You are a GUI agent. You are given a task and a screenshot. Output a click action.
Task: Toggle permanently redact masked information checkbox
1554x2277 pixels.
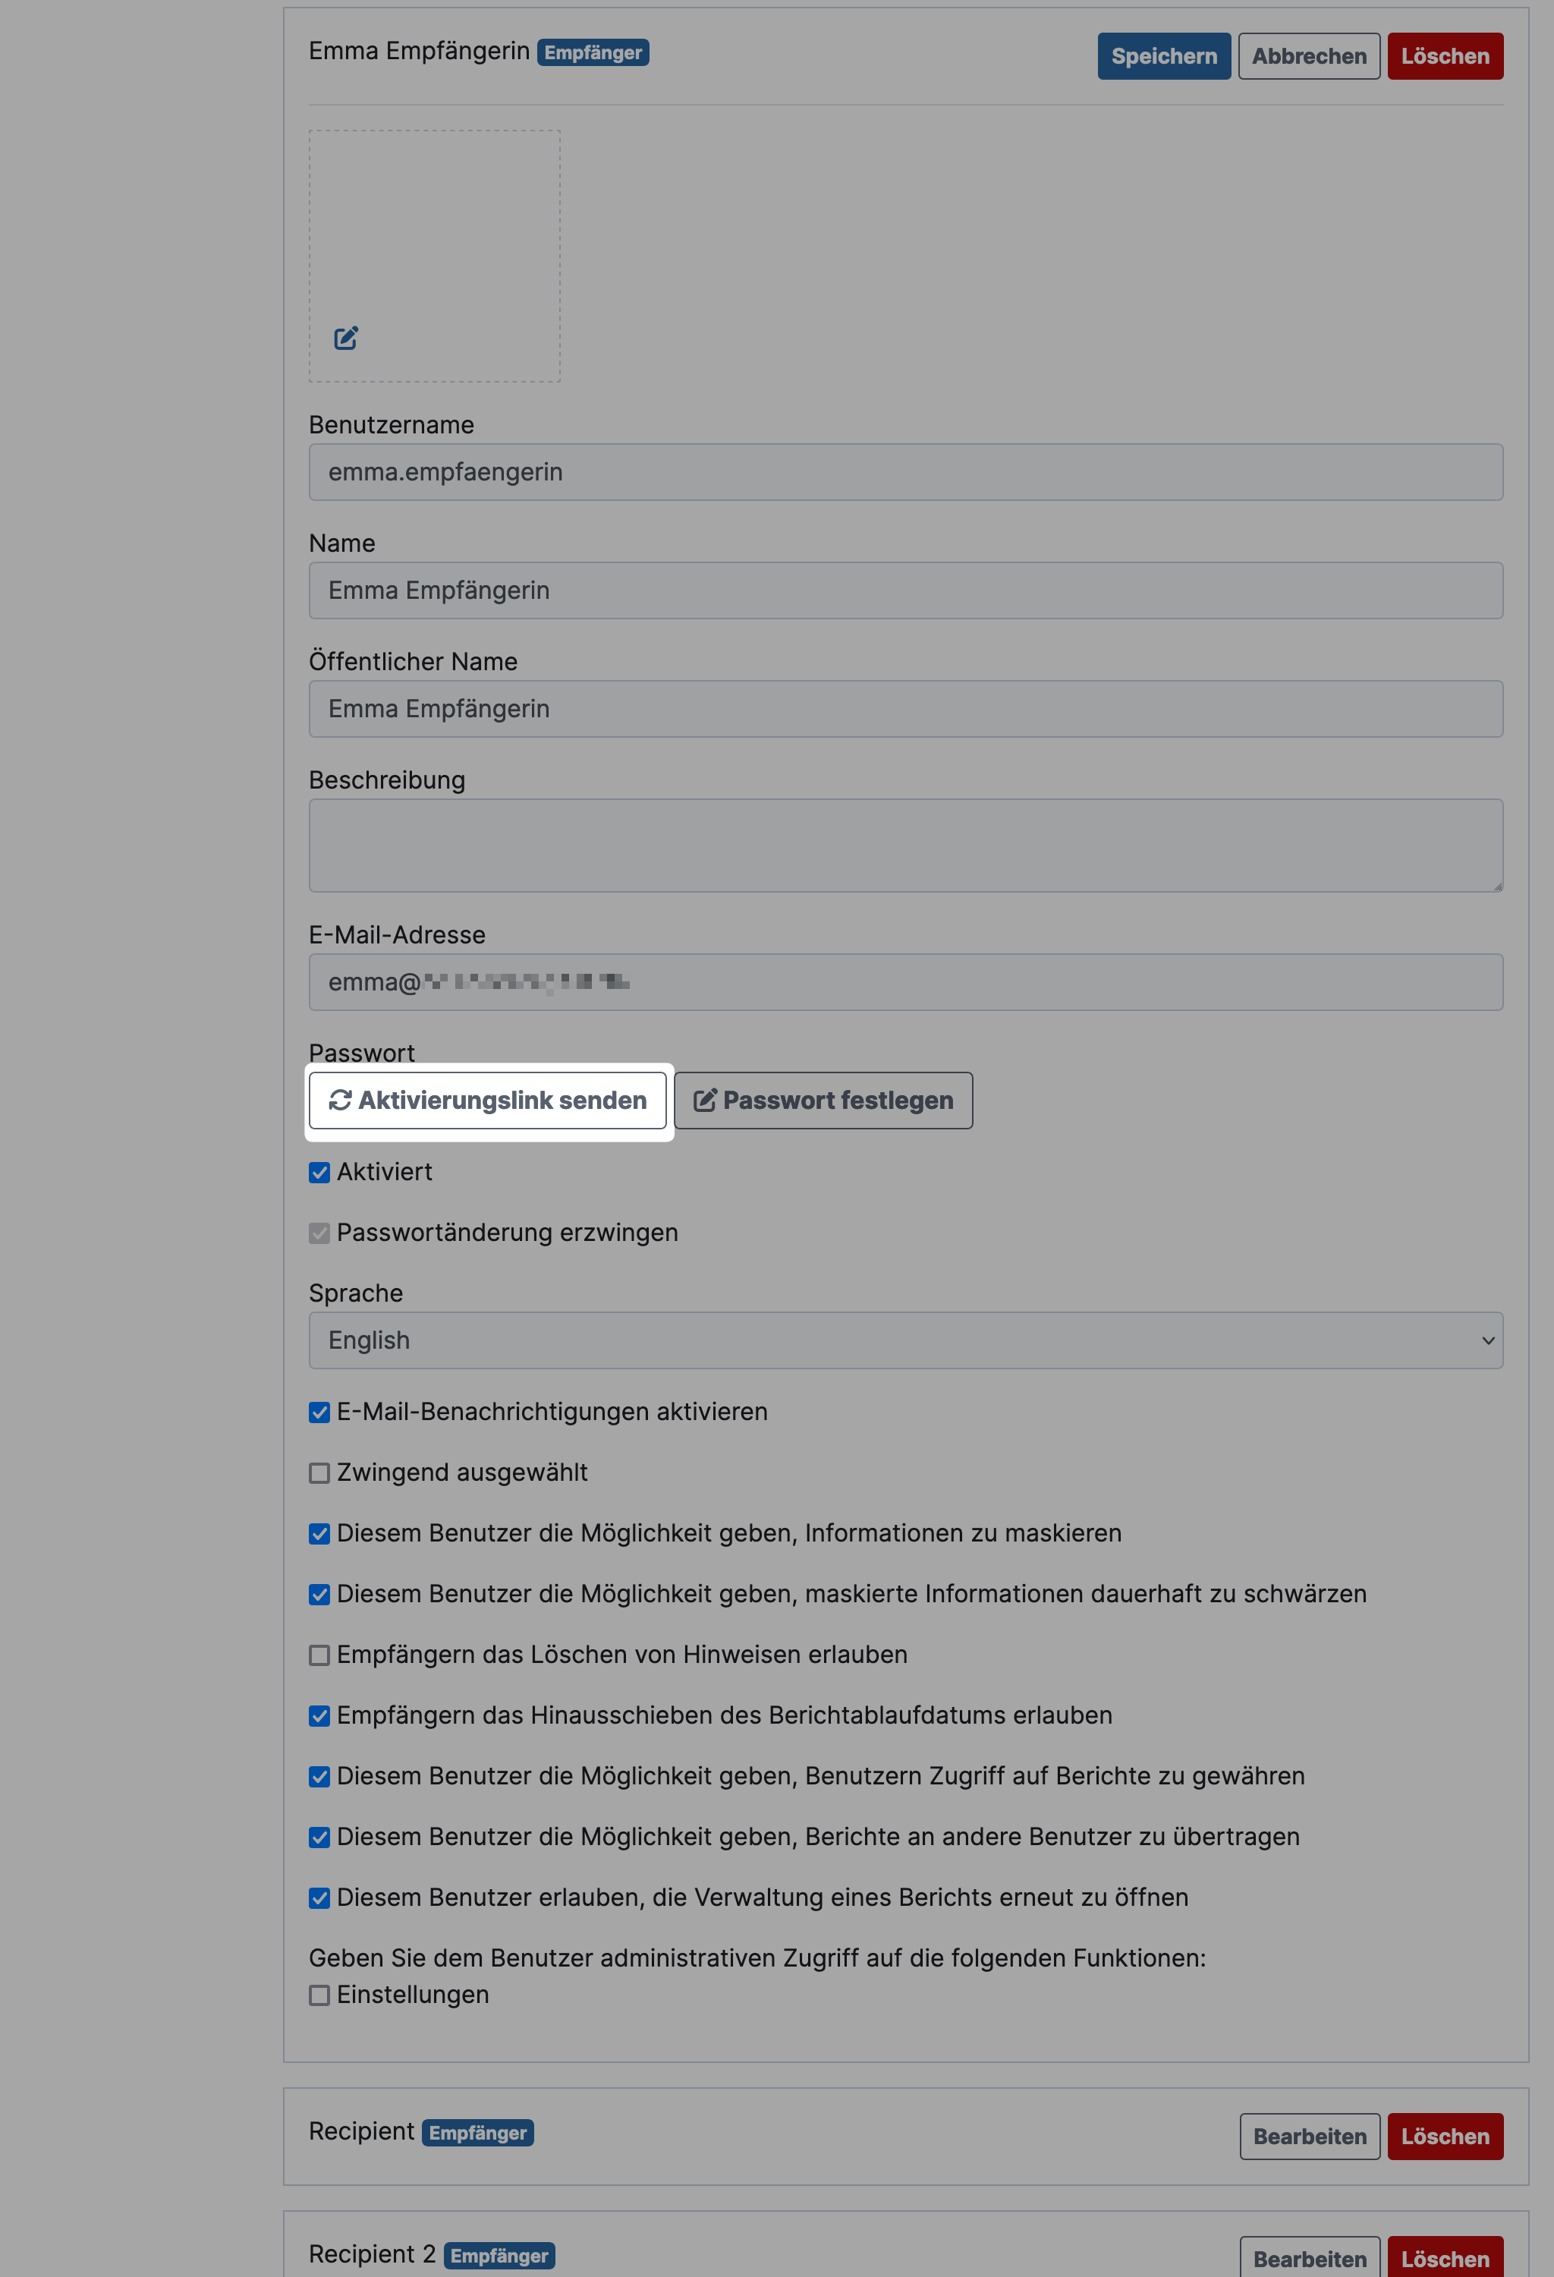[319, 1595]
